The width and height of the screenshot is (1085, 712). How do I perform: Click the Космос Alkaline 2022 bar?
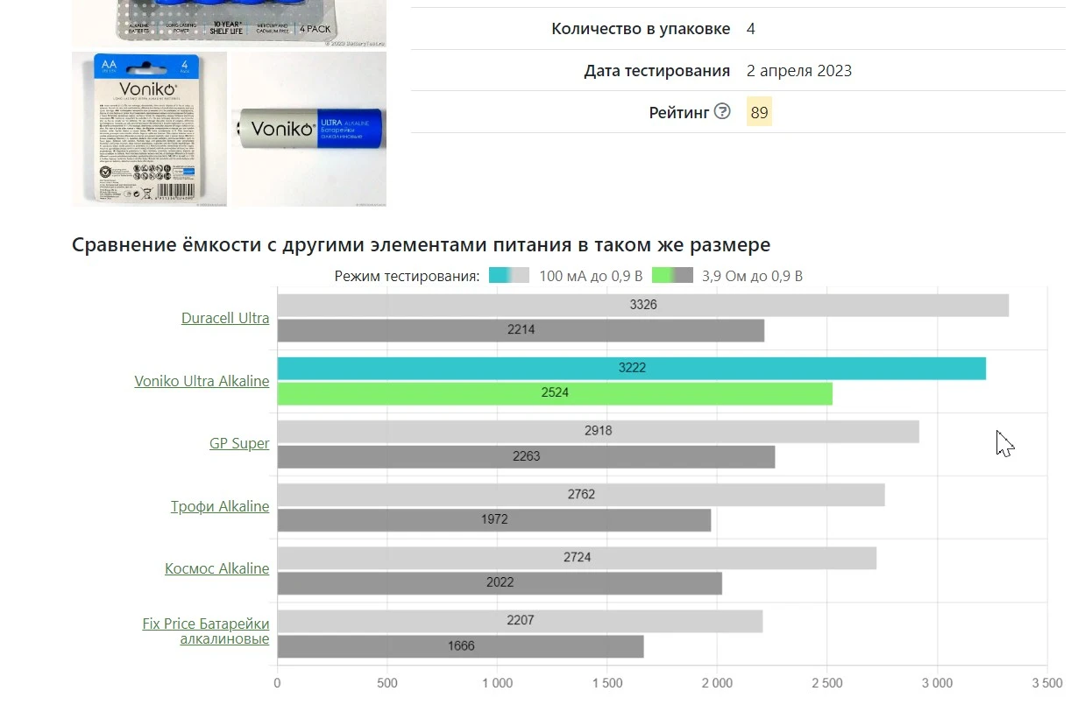point(500,583)
